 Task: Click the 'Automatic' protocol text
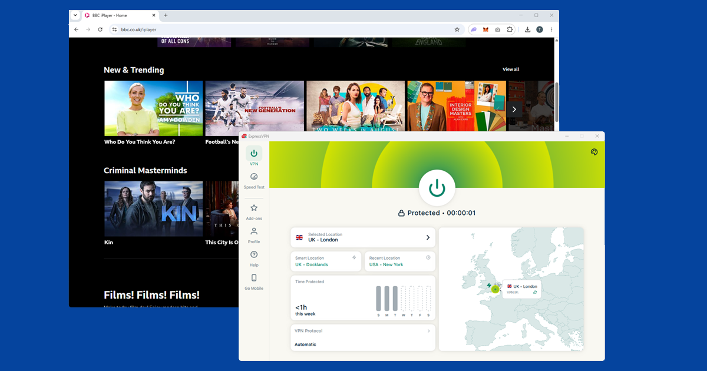[x=305, y=344]
